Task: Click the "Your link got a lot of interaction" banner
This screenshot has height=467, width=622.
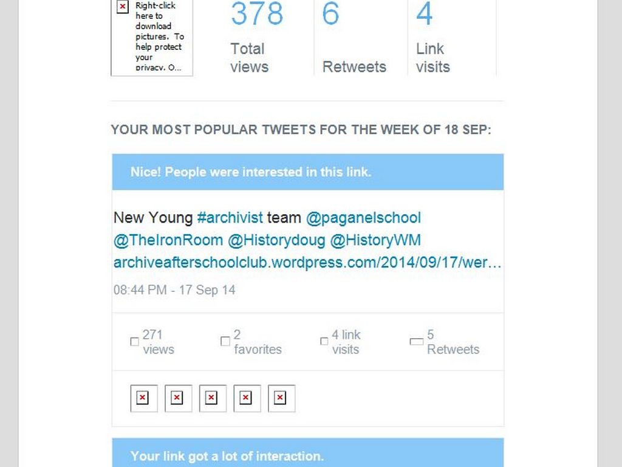Action: tap(307, 455)
